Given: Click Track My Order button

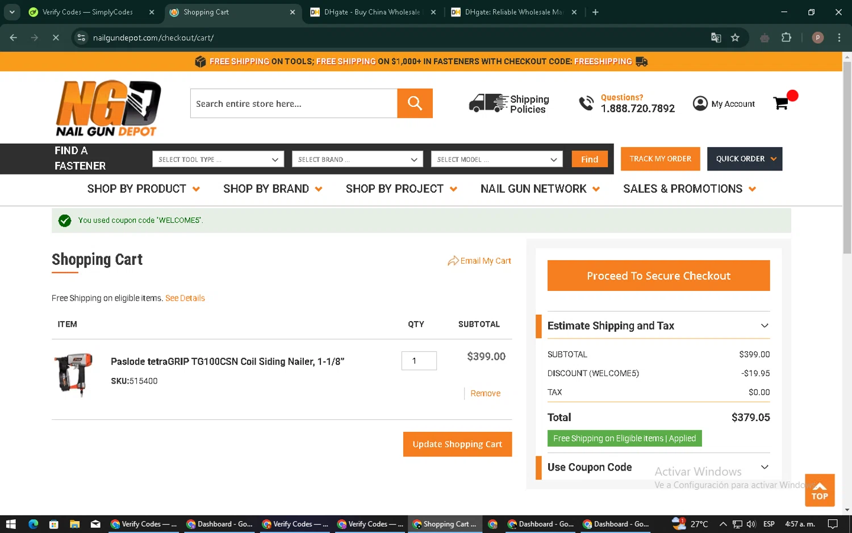Looking at the screenshot, I should (660, 159).
